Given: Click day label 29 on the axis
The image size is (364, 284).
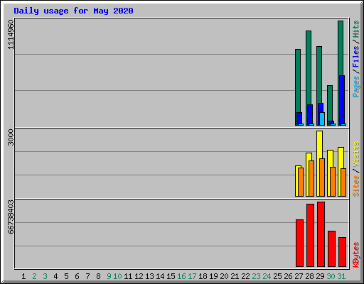Looking at the screenshot, I should [x=320, y=276].
